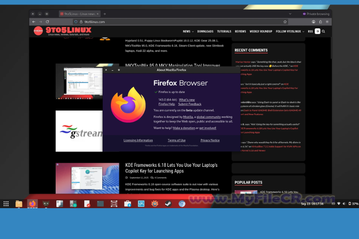Open the clock showing Sep 15 09:17:56
The height and width of the screenshot is (239, 359).
(x=312, y=204)
